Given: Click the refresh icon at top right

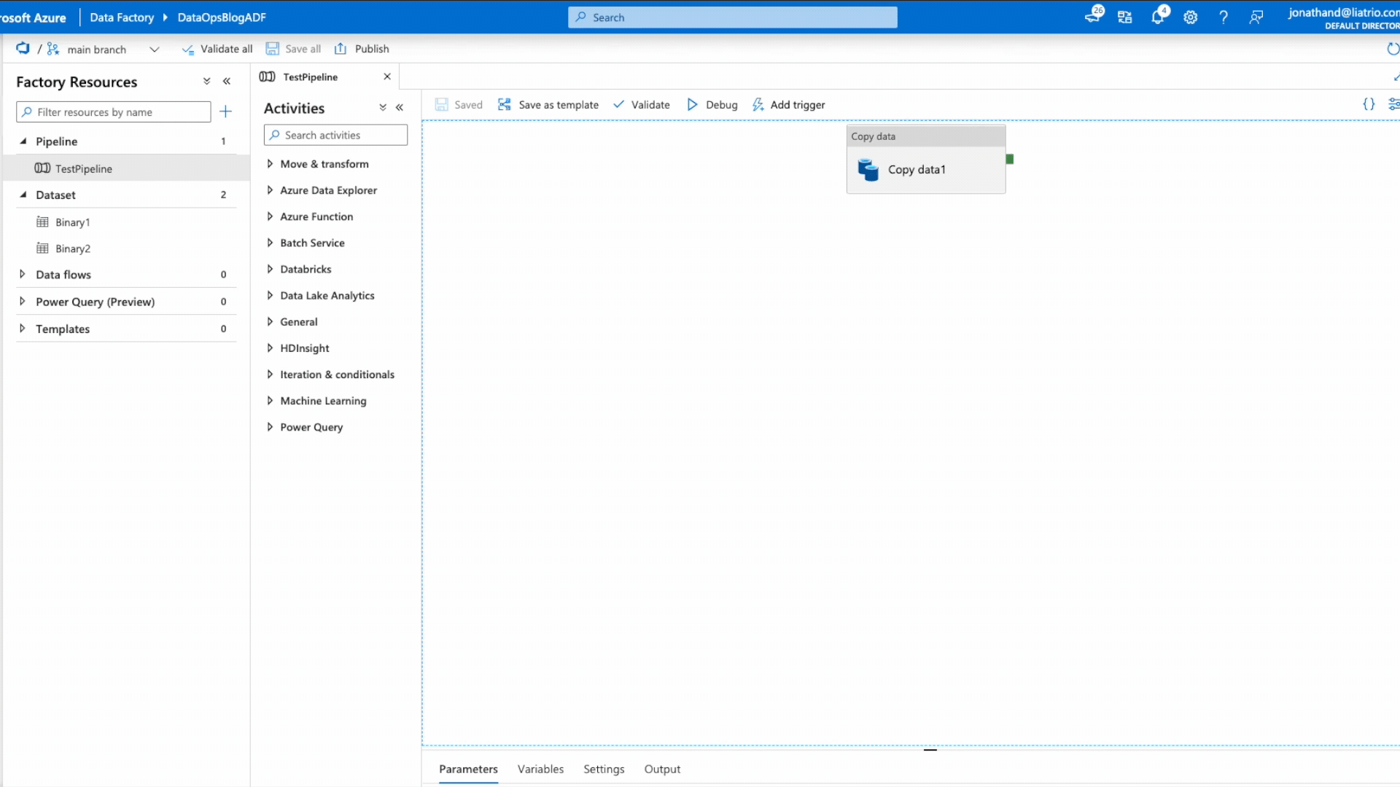Looking at the screenshot, I should point(1393,49).
